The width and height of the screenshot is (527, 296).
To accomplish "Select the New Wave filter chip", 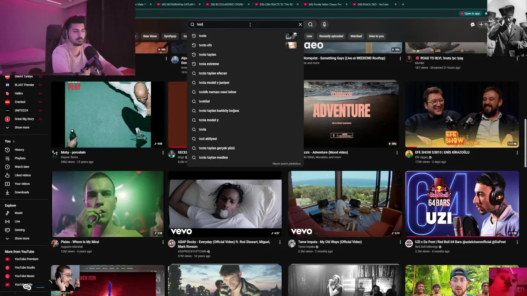I will pos(150,36).
